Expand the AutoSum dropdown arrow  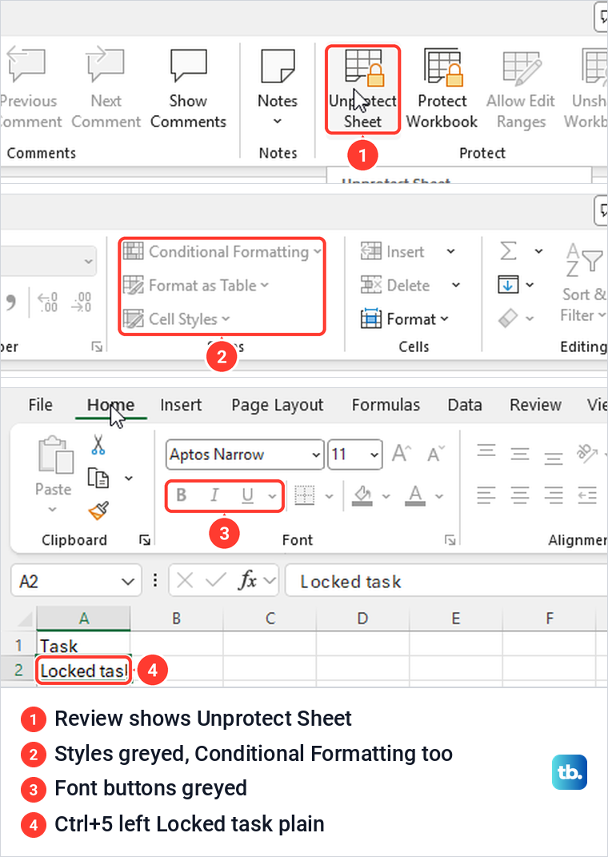click(538, 252)
